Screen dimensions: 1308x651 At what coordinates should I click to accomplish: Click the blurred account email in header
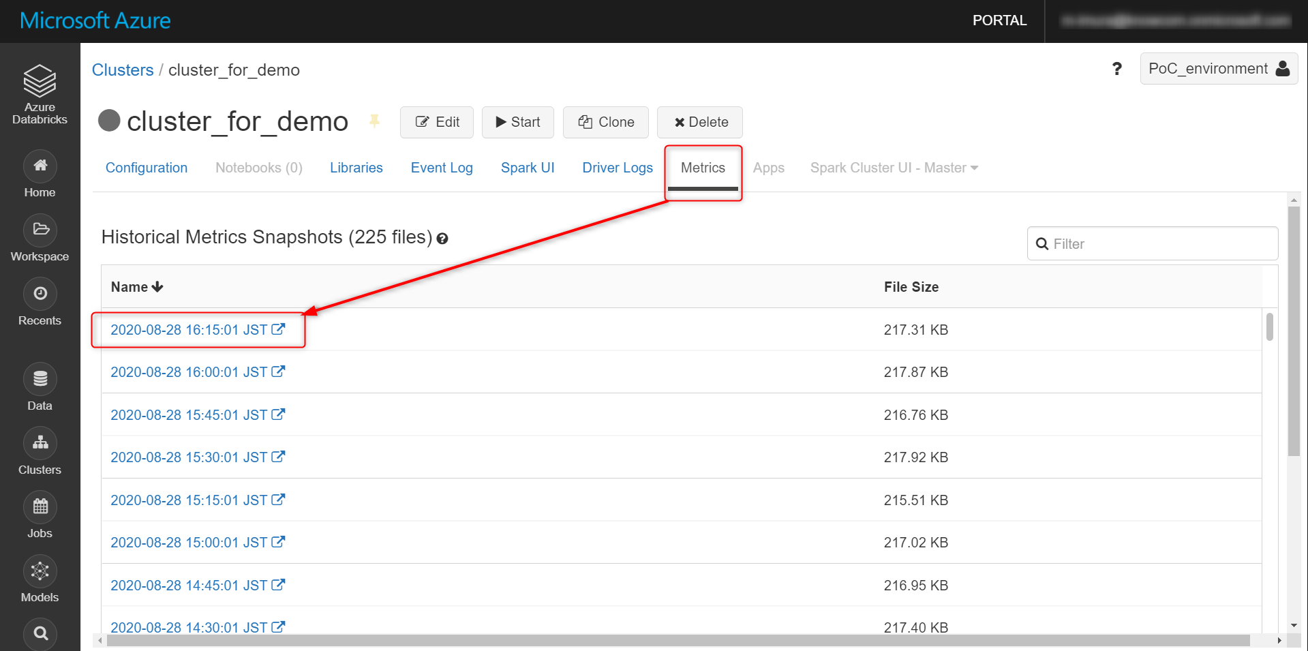click(x=1176, y=21)
